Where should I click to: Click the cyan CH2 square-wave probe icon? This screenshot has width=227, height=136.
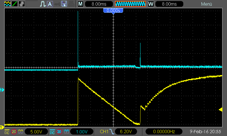pyautogui.click(x=66, y=132)
